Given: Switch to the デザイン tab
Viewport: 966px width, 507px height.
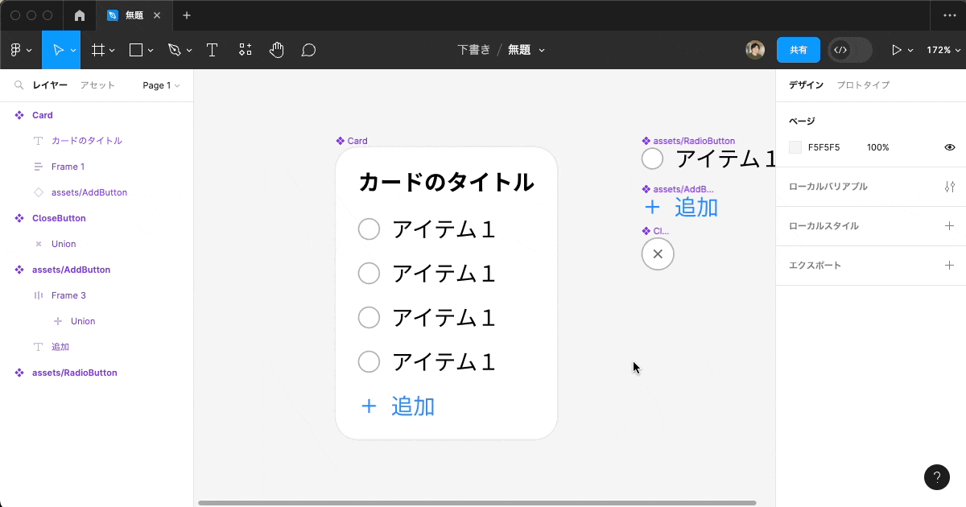Looking at the screenshot, I should 806,85.
